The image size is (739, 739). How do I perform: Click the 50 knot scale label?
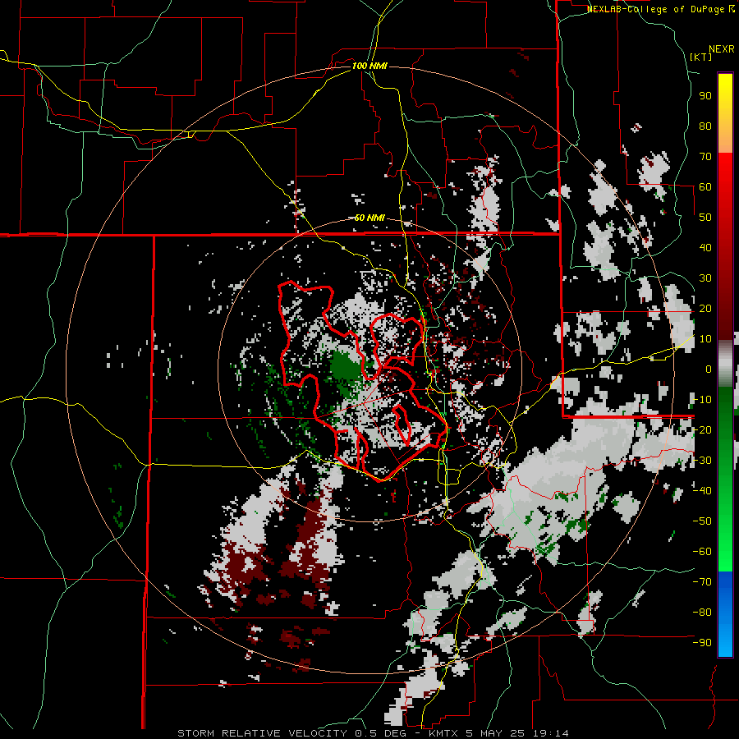click(705, 218)
